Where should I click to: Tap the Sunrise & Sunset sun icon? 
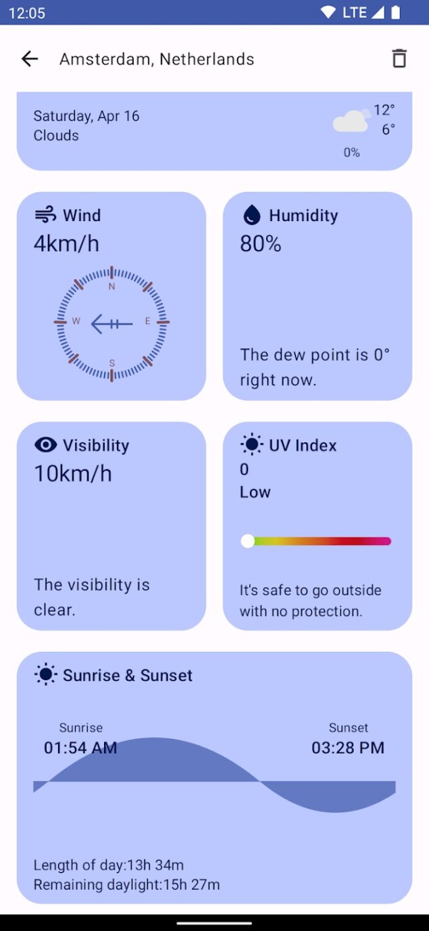pos(45,675)
